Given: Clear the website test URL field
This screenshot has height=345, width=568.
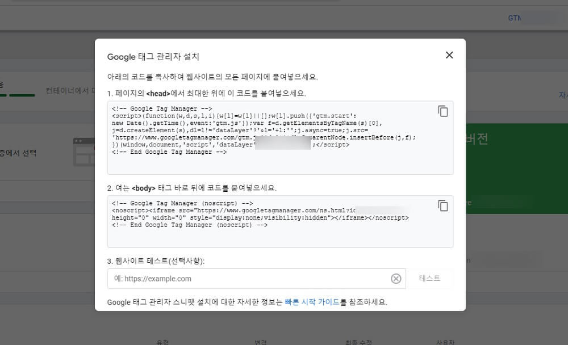Looking at the screenshot, I should click(x=396, y=279).
